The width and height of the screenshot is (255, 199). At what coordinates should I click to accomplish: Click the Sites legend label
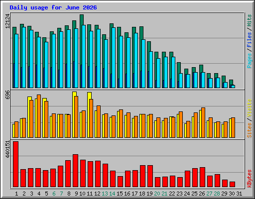249,130
